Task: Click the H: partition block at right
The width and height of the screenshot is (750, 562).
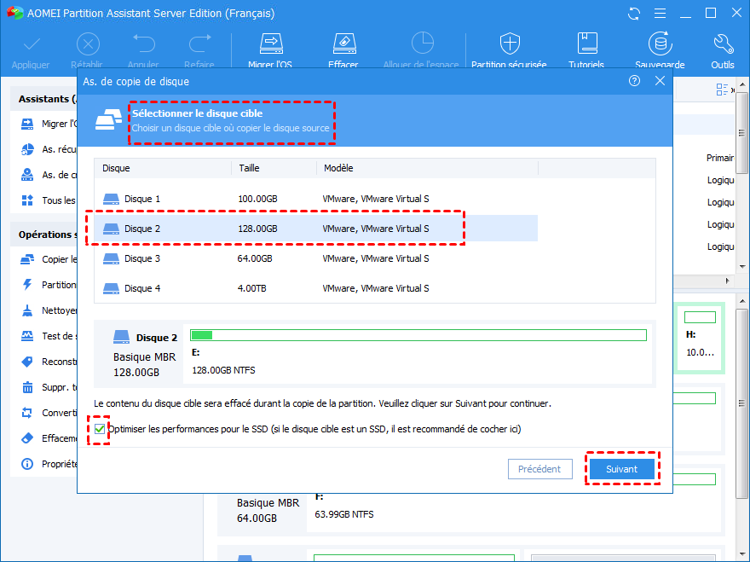Action: tap(700, 338)
